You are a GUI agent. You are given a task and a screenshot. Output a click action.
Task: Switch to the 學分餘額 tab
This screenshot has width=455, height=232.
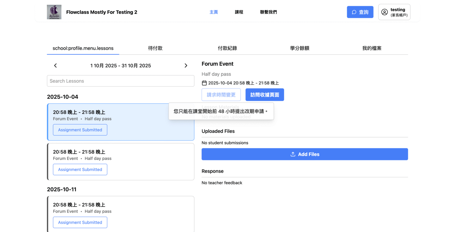[300, 48]
